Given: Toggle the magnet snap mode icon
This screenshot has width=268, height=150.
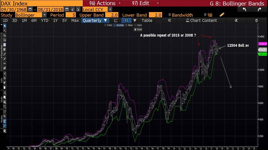Looking at the screenshot, I should 5,121.
